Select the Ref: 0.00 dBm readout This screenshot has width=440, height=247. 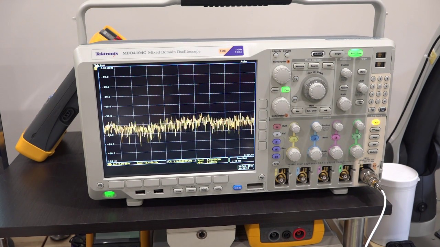pyautogui.click(x=122, y=164)
